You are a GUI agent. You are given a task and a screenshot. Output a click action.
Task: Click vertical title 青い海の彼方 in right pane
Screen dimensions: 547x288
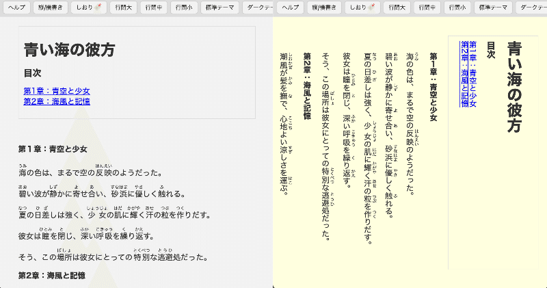pyautogui.click(x=515, y=87)
